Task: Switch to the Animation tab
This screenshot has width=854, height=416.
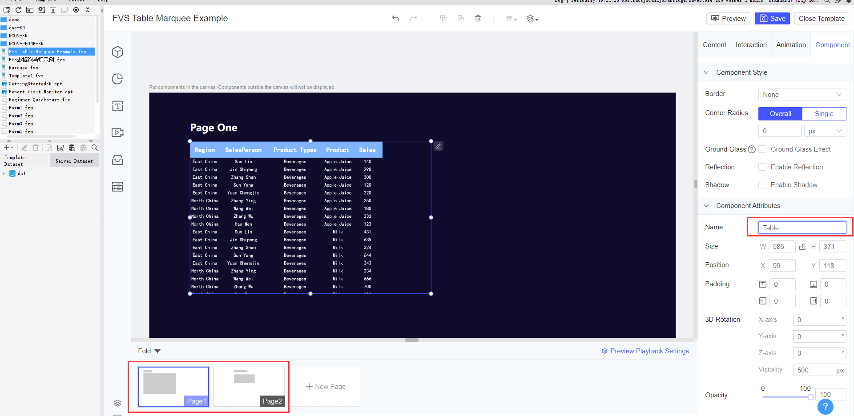Action: pyautogui.click(x=790, y=44)
